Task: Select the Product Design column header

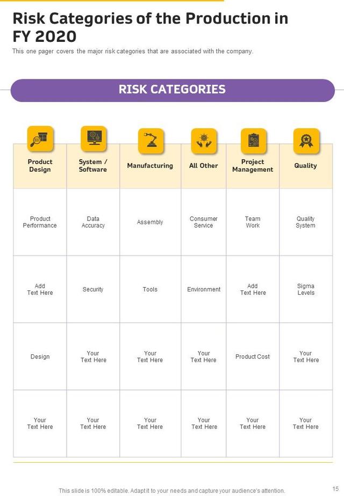Action: (x=40, y=166)
